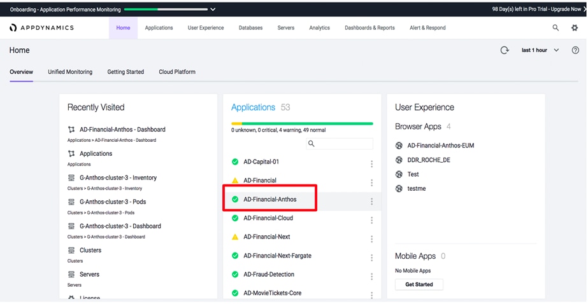588x304 pixels.
Task: Open the Applications top menu
Action: tap(159, 28)
